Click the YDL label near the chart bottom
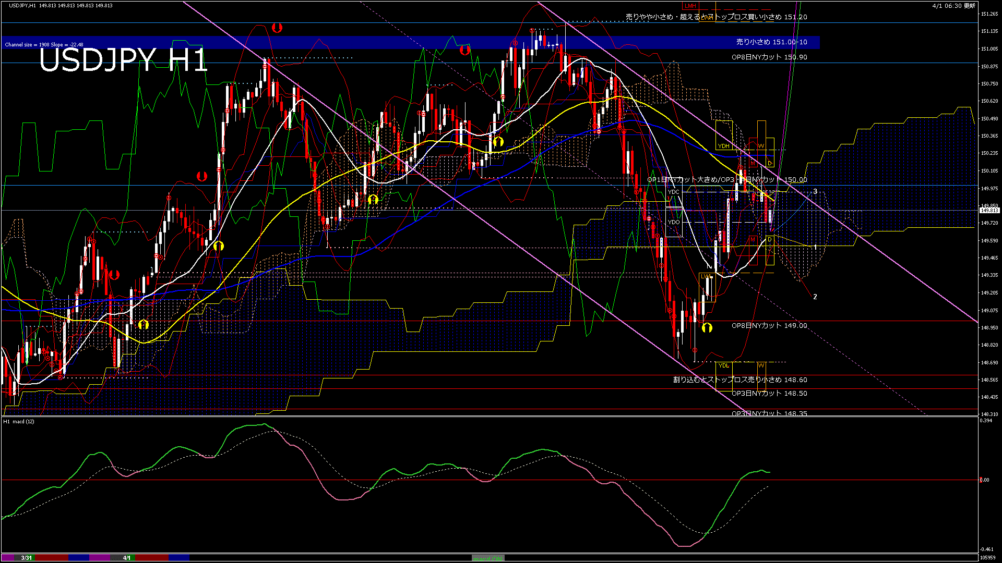 (723, 365)
